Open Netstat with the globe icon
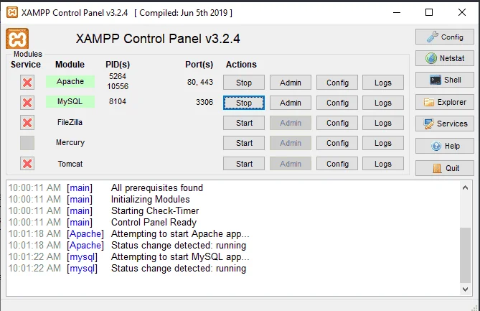Image resolution: width=480 pixels, height=311 pixels. point(445,58)
